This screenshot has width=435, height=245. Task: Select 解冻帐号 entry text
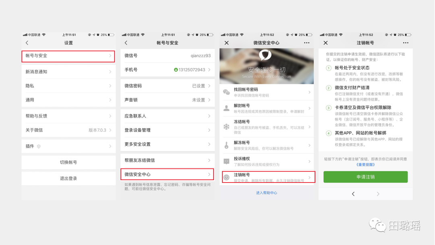242,142
